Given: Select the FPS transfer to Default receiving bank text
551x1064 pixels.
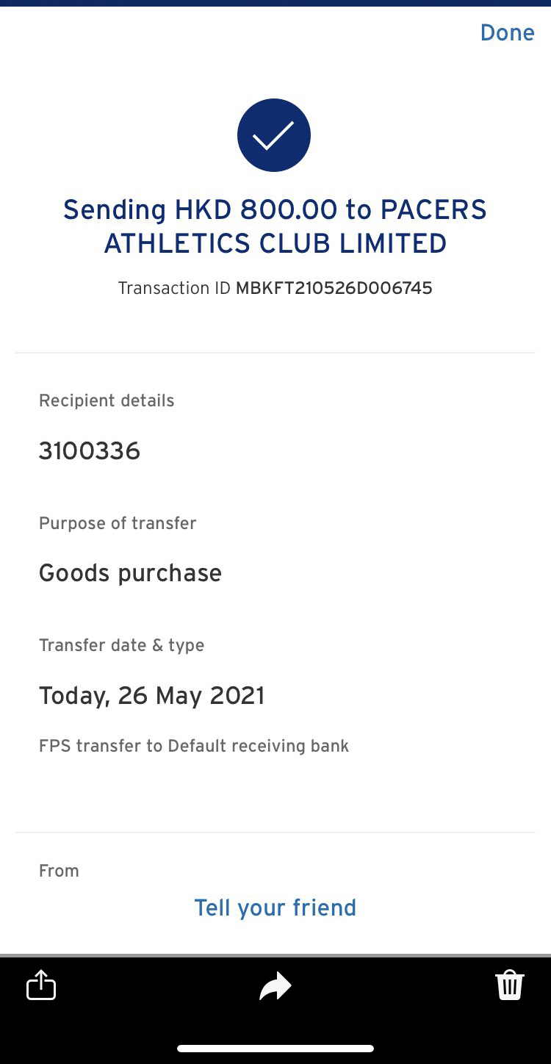Looking at the screenshot, I should [194, 746].
